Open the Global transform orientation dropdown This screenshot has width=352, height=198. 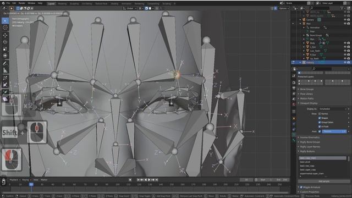pyautogui.click(x=130, y=8)
